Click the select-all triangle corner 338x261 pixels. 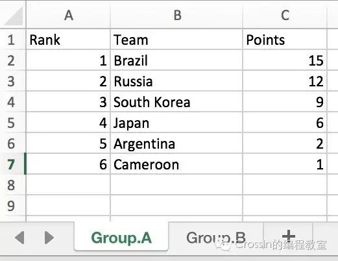point(13,15)
